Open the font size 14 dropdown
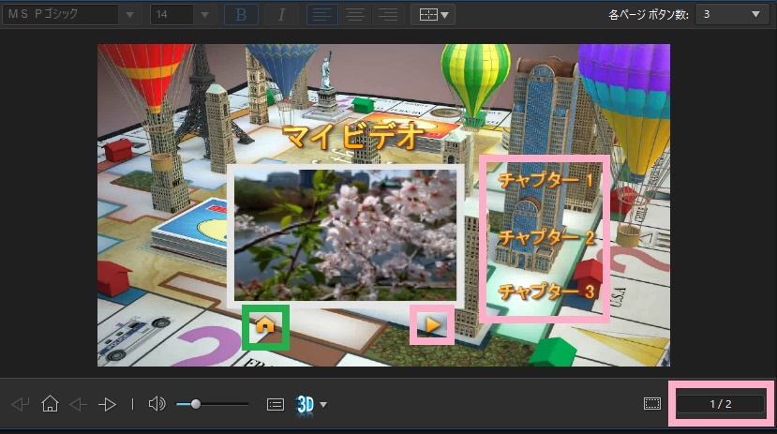 coord(204,15)
